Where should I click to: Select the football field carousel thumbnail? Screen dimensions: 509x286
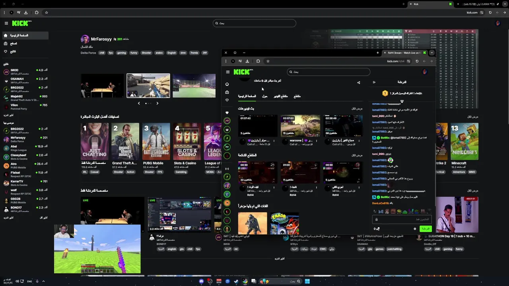pos(194,85)
